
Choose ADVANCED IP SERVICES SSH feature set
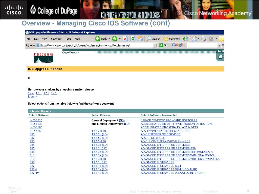[161, 166]
